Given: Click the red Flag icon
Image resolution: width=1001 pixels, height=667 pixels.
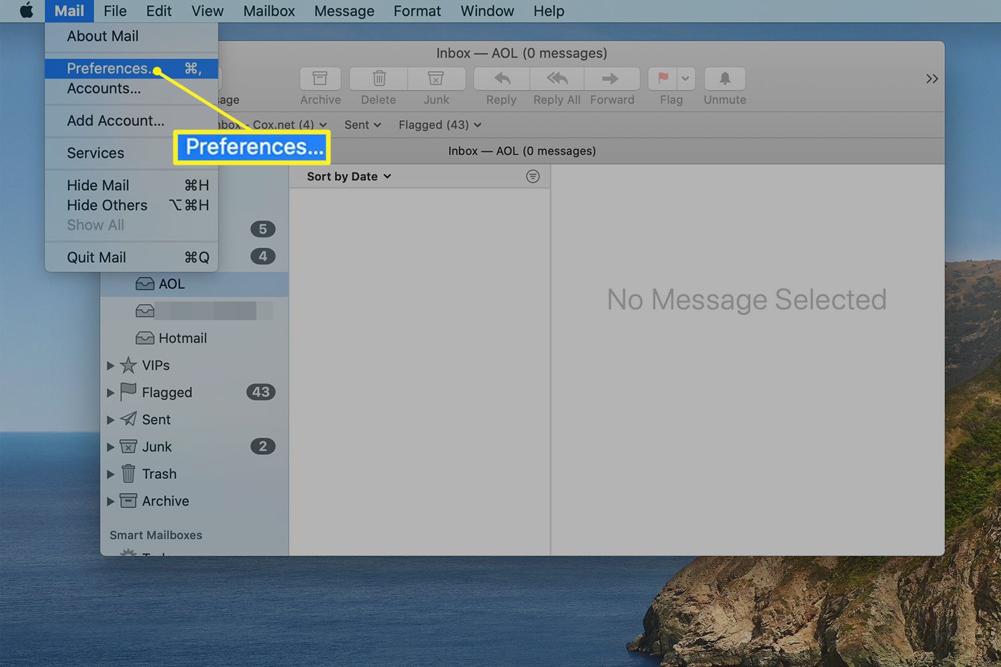Looking at the screenshot, I should point(663,79).
